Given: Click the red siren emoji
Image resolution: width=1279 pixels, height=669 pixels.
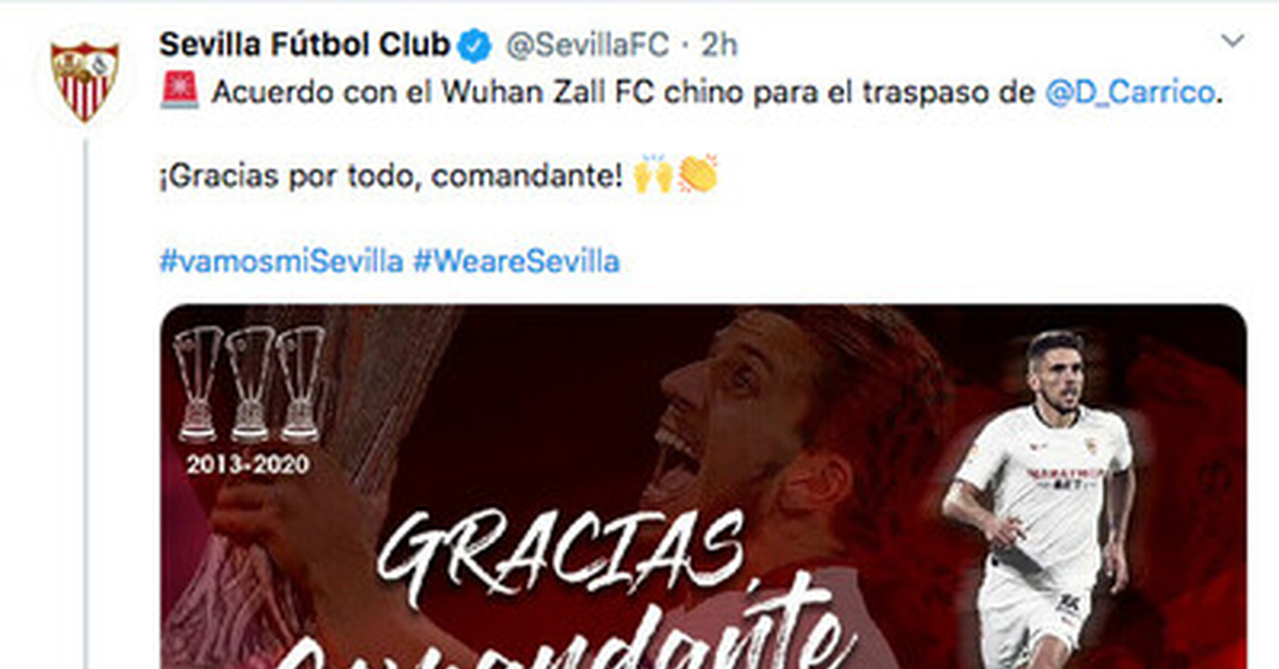Looking at the screenshot, I should tap(179, 90).
